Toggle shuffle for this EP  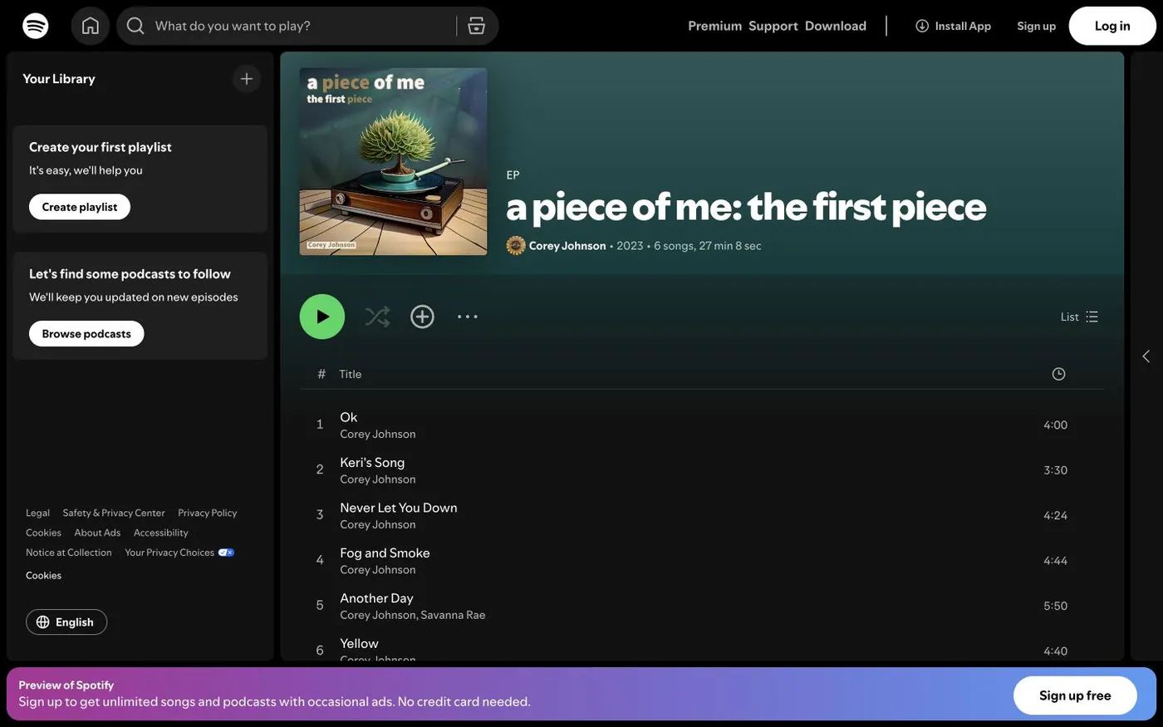tap(377, 317)
